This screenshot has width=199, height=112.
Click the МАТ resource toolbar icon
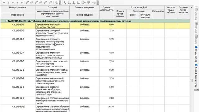pyautogui.click(x=74, y=3)
